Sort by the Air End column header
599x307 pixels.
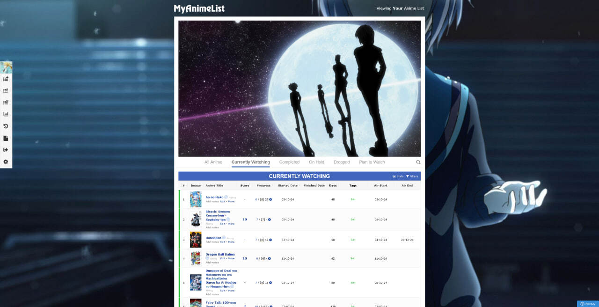407,186
